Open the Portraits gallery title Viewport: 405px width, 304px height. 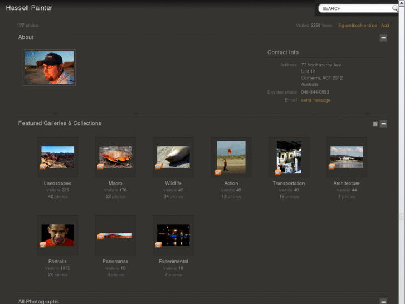pos(57,261)
